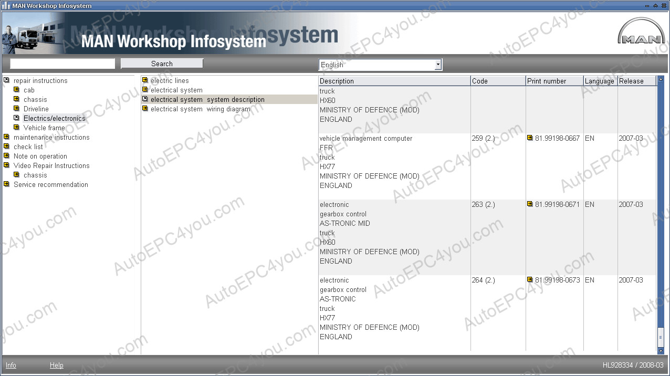Click the arrow icon beside Vehicle frame
This screenshot has width=670, height=376.
coord(16,128)
